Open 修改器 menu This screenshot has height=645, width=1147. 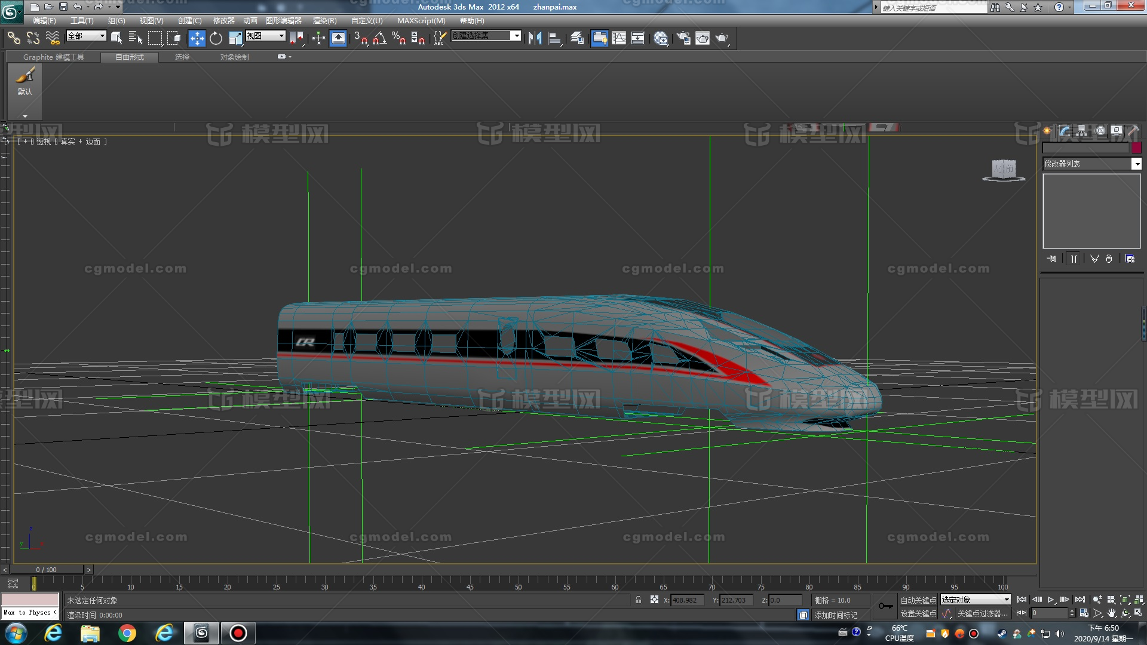point(224,20)
